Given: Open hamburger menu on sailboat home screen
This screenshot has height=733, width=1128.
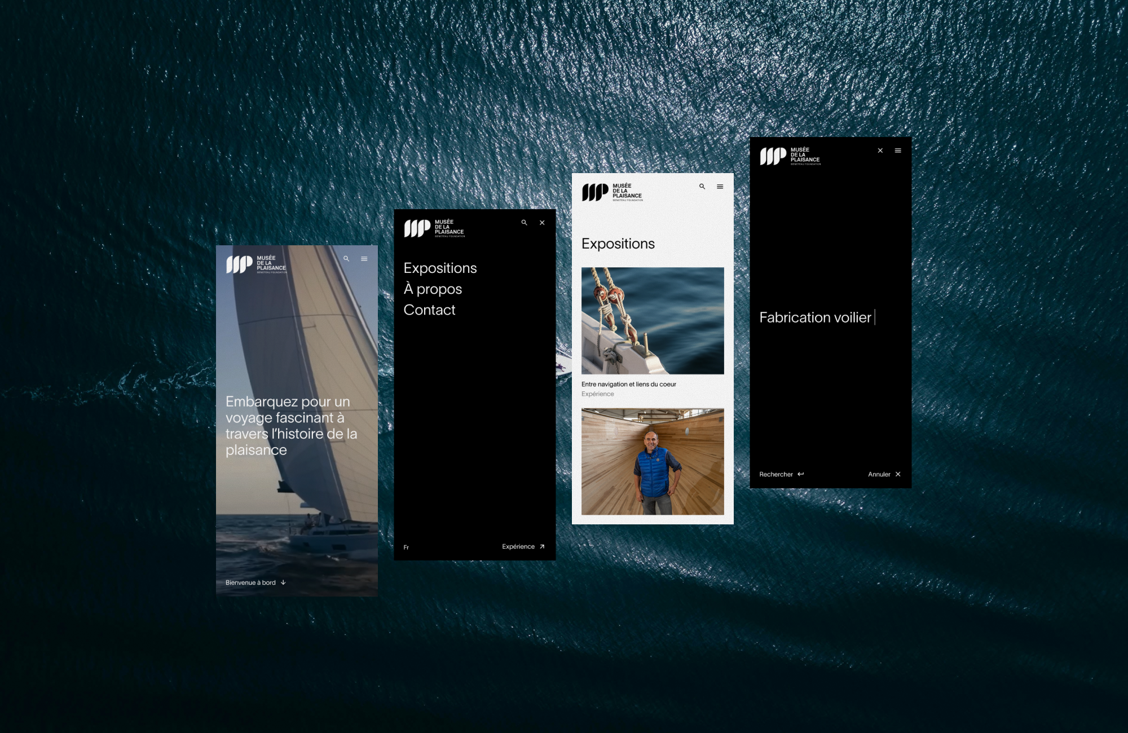Looking at the screenshot, I should click(x=364, y=259).
